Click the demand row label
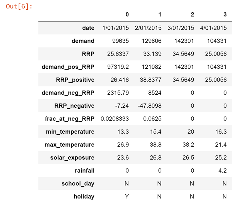Screen dimensions: 232x206 click(82, 41)
